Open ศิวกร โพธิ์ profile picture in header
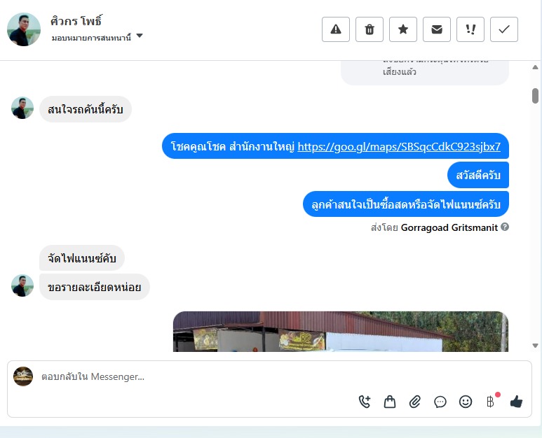Viewport: 542px width, 438px height. (24, 29)
